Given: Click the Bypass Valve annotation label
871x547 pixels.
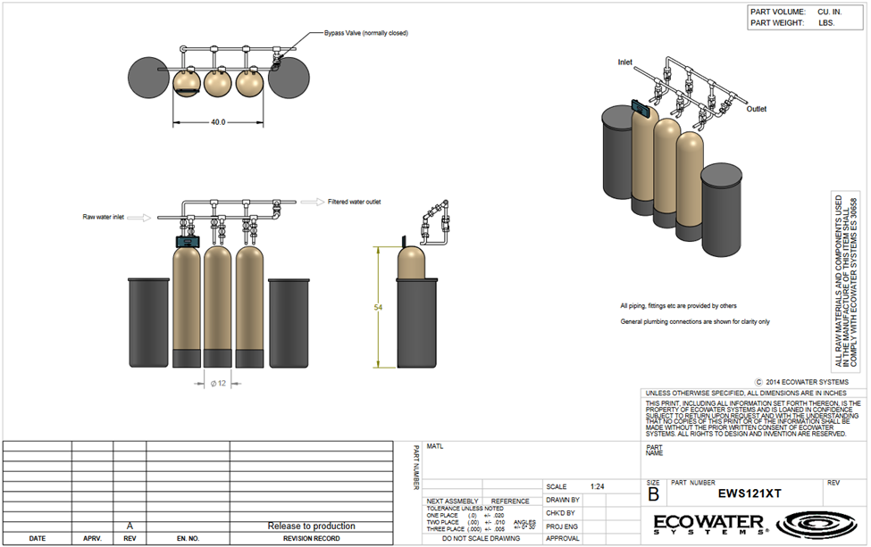Looking at the screenshot, I should (366, 33).
